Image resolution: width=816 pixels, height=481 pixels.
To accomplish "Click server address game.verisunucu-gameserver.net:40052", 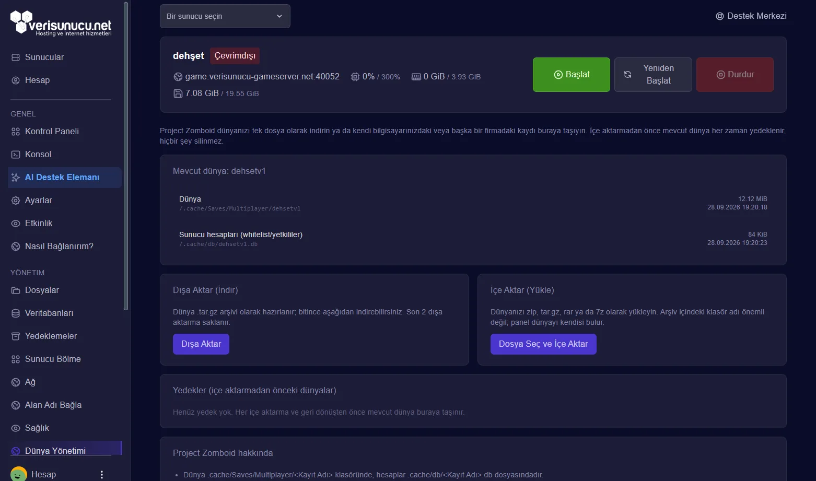I will click(x=262, y=77).
